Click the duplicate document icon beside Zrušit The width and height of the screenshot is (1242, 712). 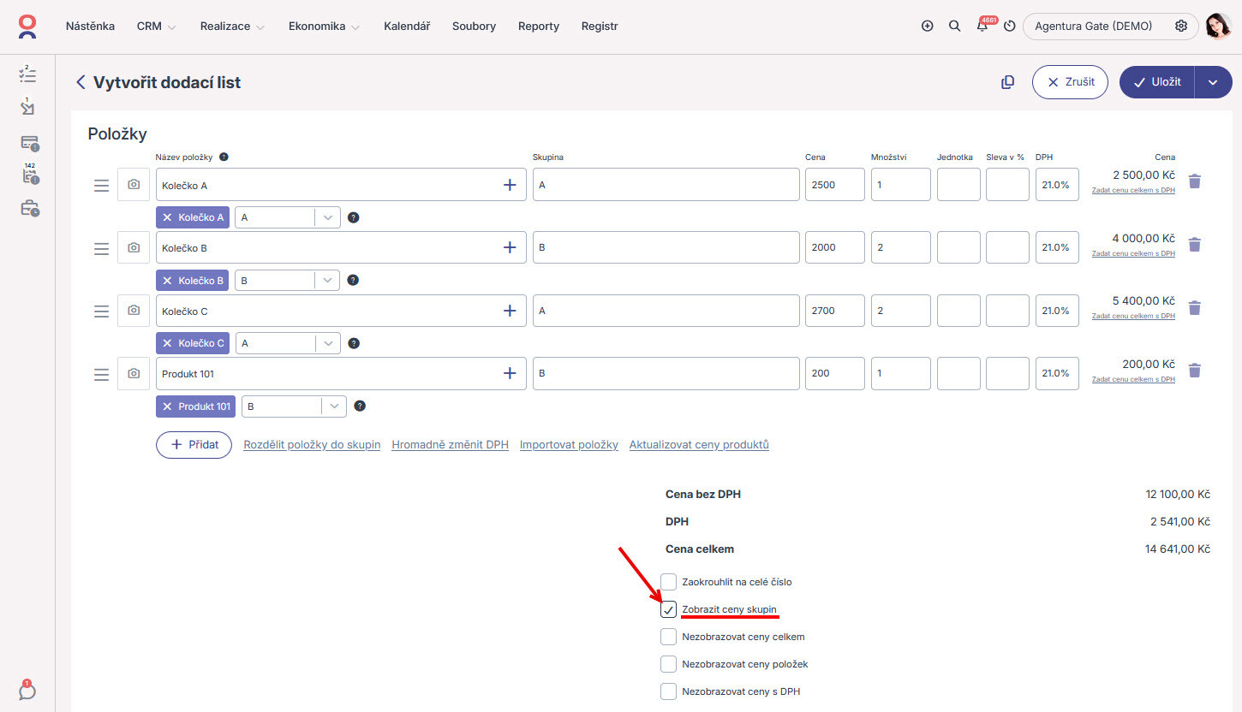pos(1007,82)
